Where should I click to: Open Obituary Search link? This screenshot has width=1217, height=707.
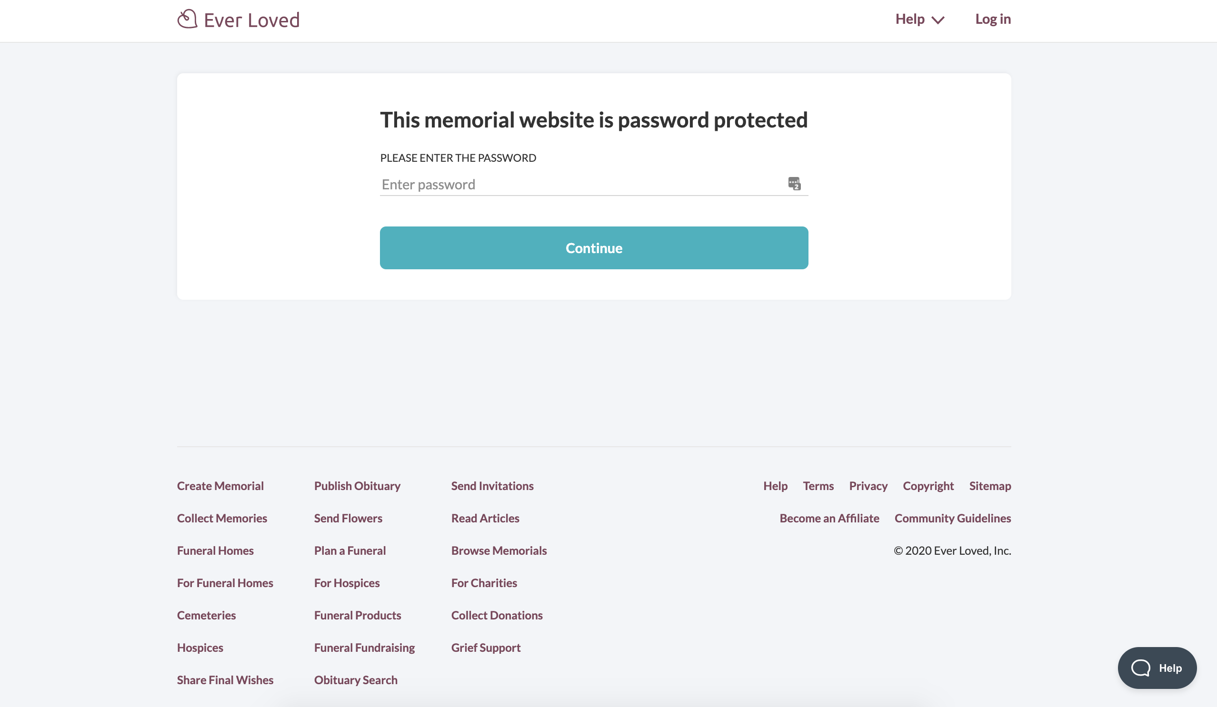[x=356, y=679]
